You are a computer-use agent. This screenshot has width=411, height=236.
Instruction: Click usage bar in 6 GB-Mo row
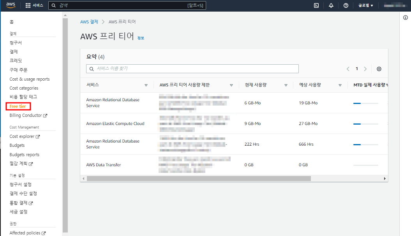coord(366,104)
